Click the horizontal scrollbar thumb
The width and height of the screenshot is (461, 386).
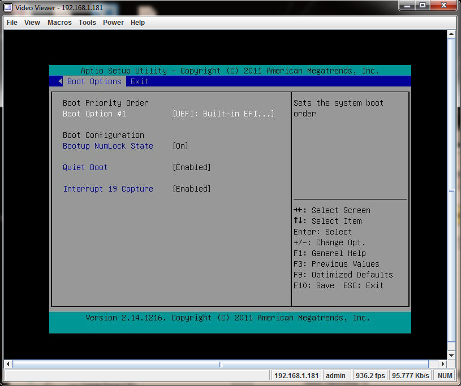221,364
